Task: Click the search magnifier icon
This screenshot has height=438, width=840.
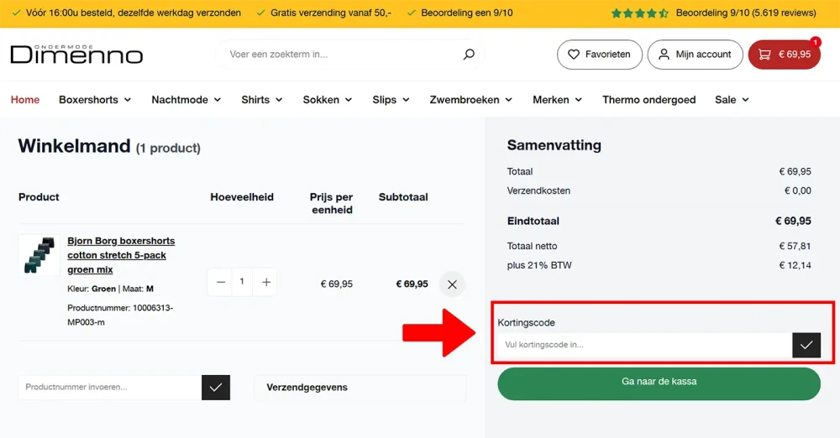Action: [x=469, y=54]
